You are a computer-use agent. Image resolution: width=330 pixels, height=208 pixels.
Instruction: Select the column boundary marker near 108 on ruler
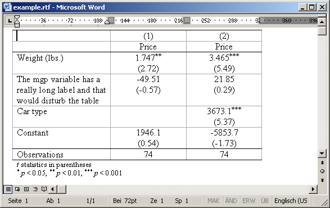click(111, 20)
